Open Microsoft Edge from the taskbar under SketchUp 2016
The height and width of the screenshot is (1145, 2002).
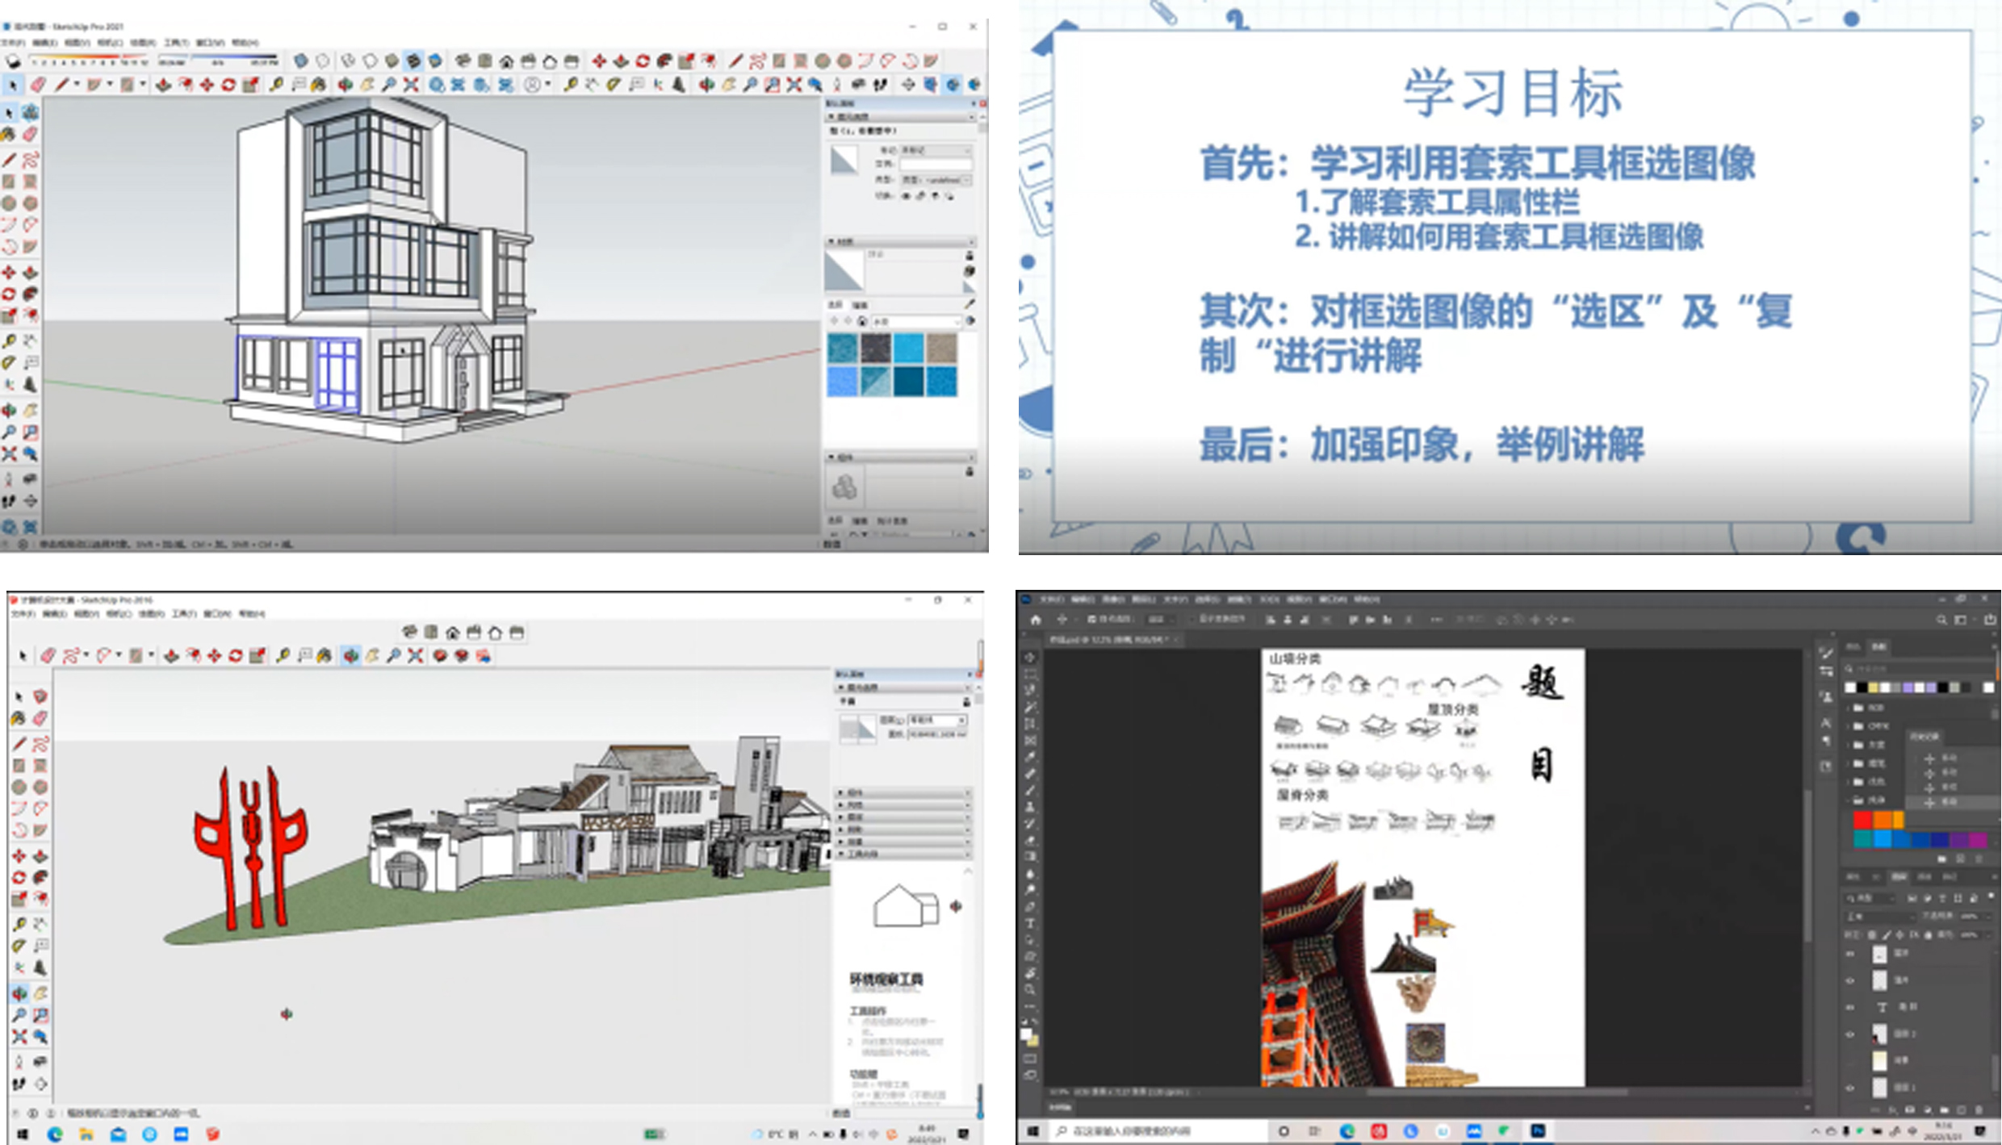pyautogui.click(x=55, y=1134)
